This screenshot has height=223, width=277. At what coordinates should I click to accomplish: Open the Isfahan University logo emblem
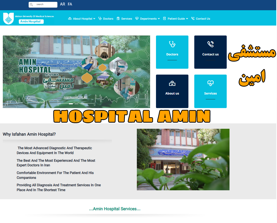(8, 18)
